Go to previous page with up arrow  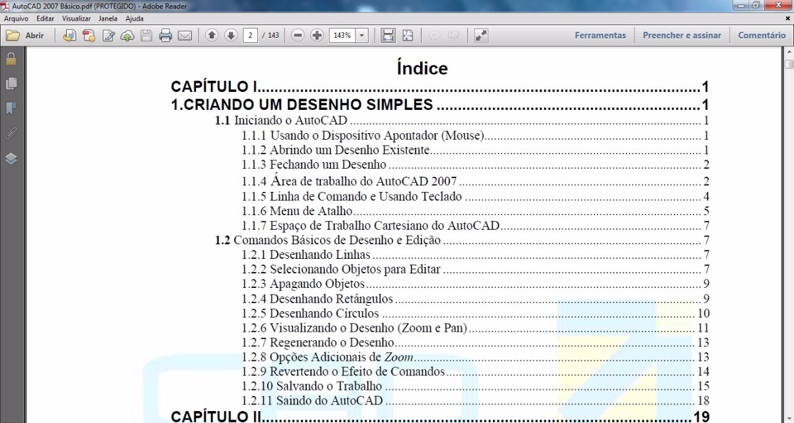click(212, 35)
